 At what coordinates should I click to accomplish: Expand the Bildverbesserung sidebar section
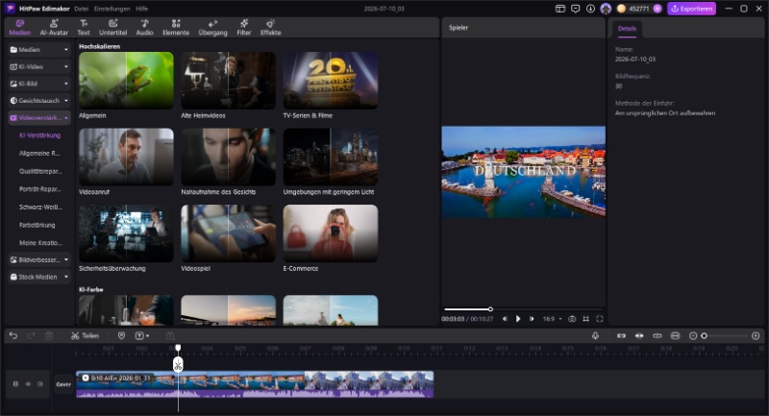pos(39,259)
